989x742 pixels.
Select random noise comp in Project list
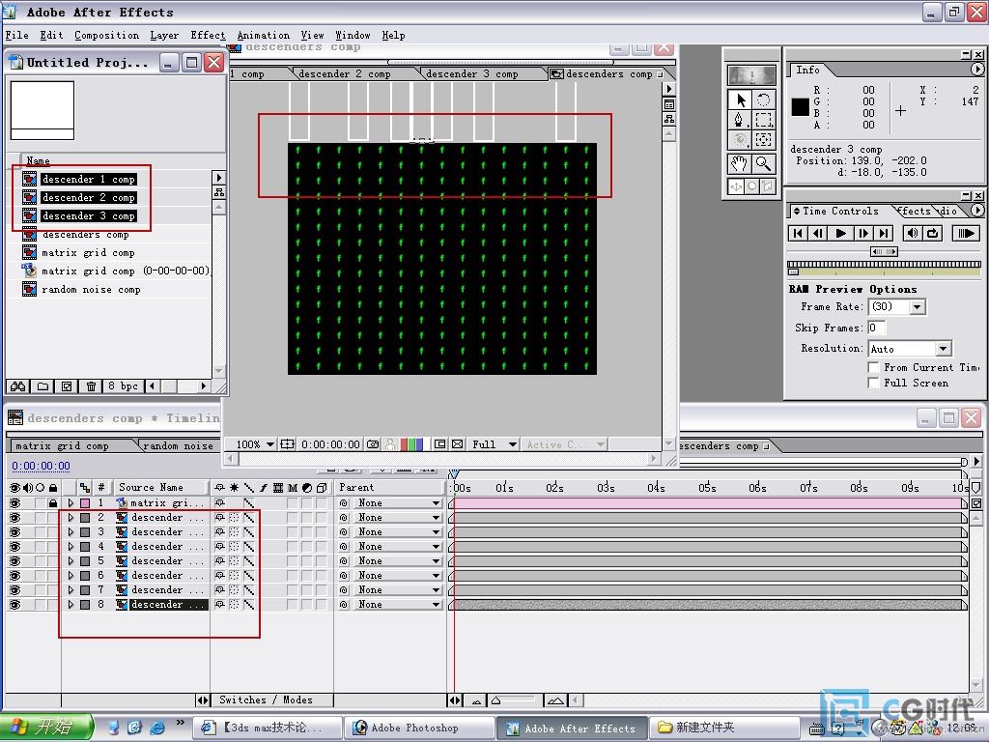click(91, 289)
